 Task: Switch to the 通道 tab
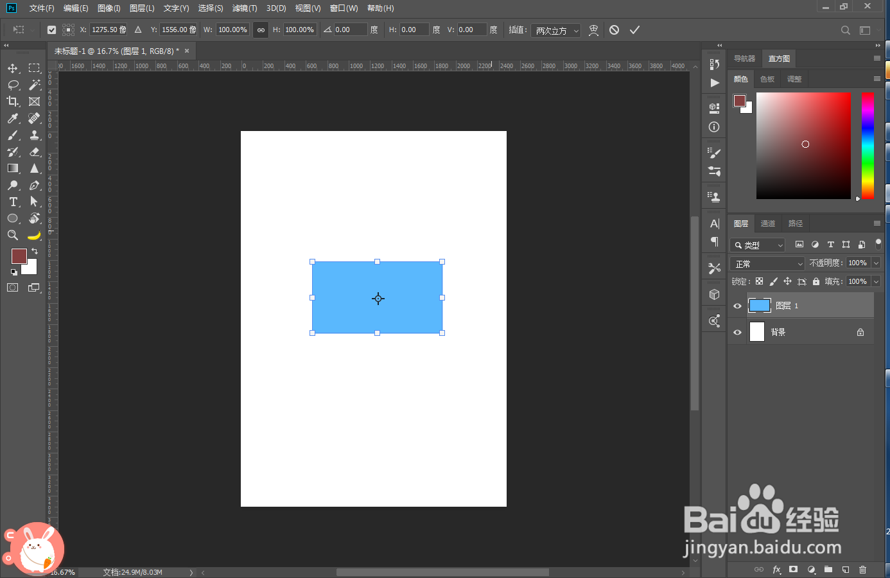768,223
